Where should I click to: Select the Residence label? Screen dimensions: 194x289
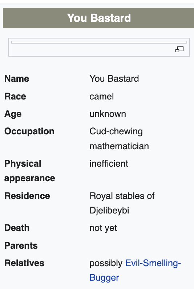click(x=27, y=196)
